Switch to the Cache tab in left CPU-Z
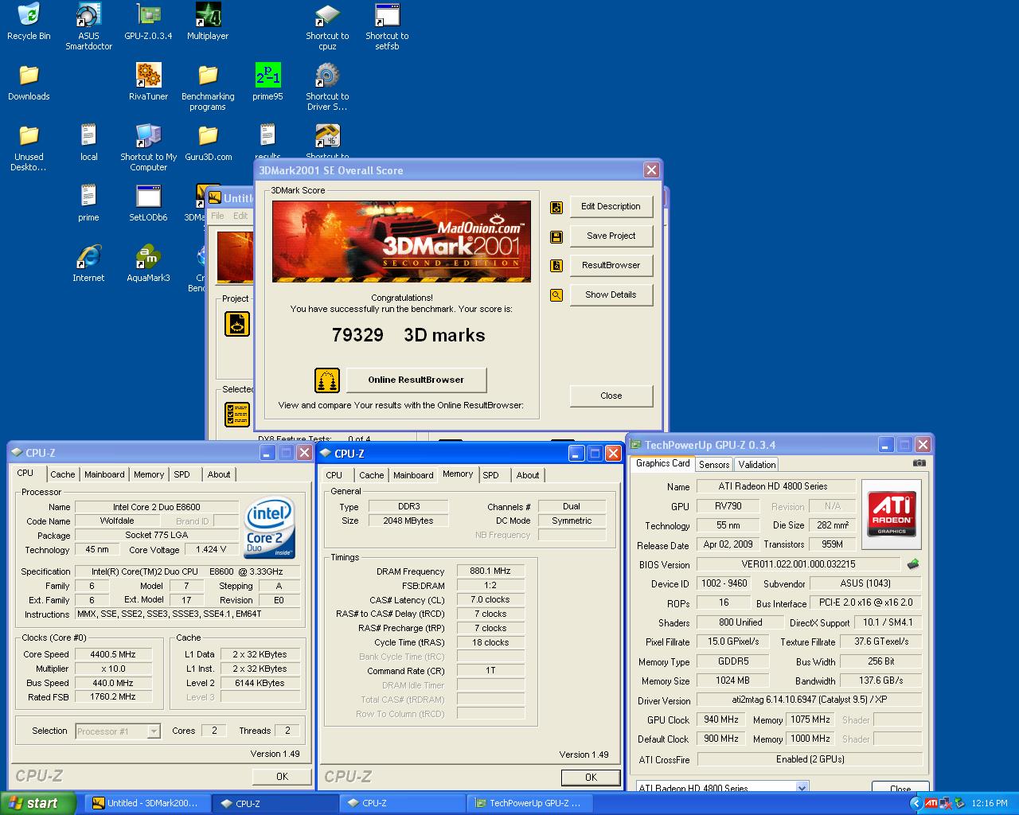 click(63, 474)
